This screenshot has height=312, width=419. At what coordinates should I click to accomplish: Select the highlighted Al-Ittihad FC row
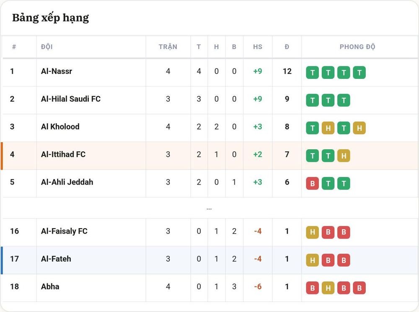[209, 156]
